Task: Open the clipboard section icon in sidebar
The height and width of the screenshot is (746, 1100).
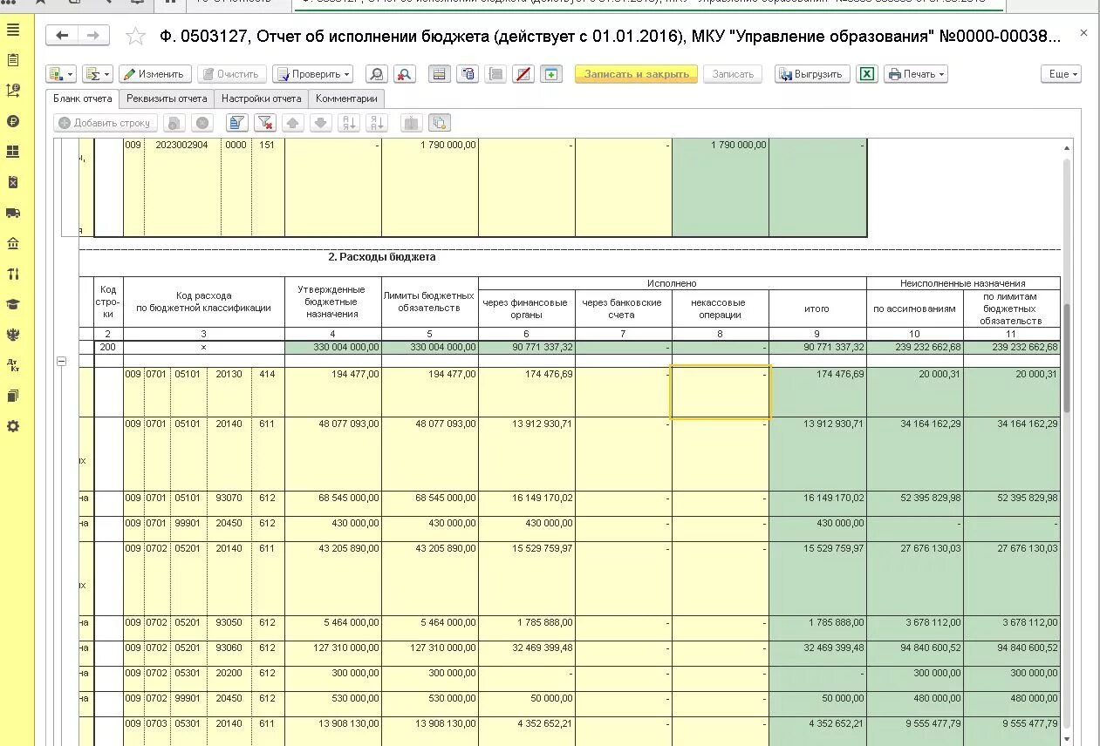Action: pyautogui.click(x=12, y=60)
